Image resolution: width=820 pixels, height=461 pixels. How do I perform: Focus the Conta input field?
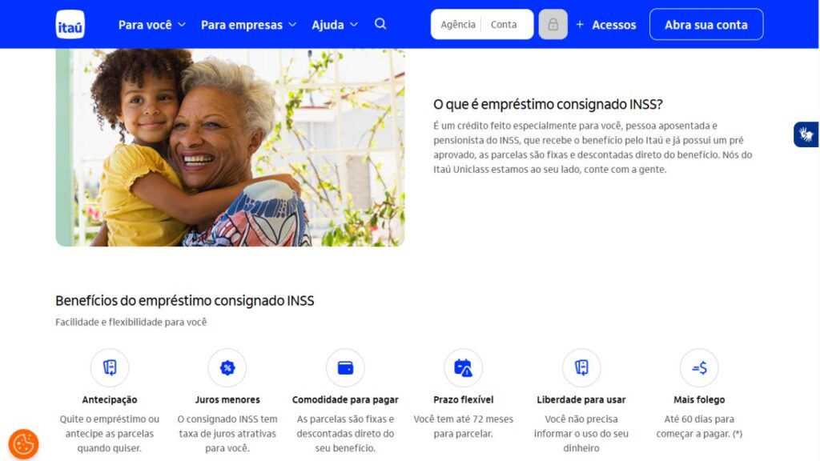tap(505, 24)
